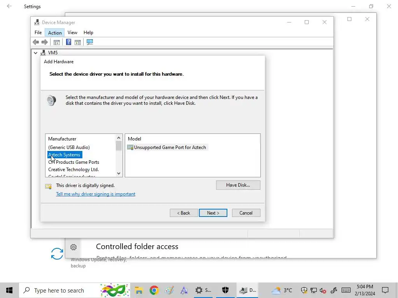Screen dimensions: 398x298
Task: Click the < Back button
Action: (184, 213)
